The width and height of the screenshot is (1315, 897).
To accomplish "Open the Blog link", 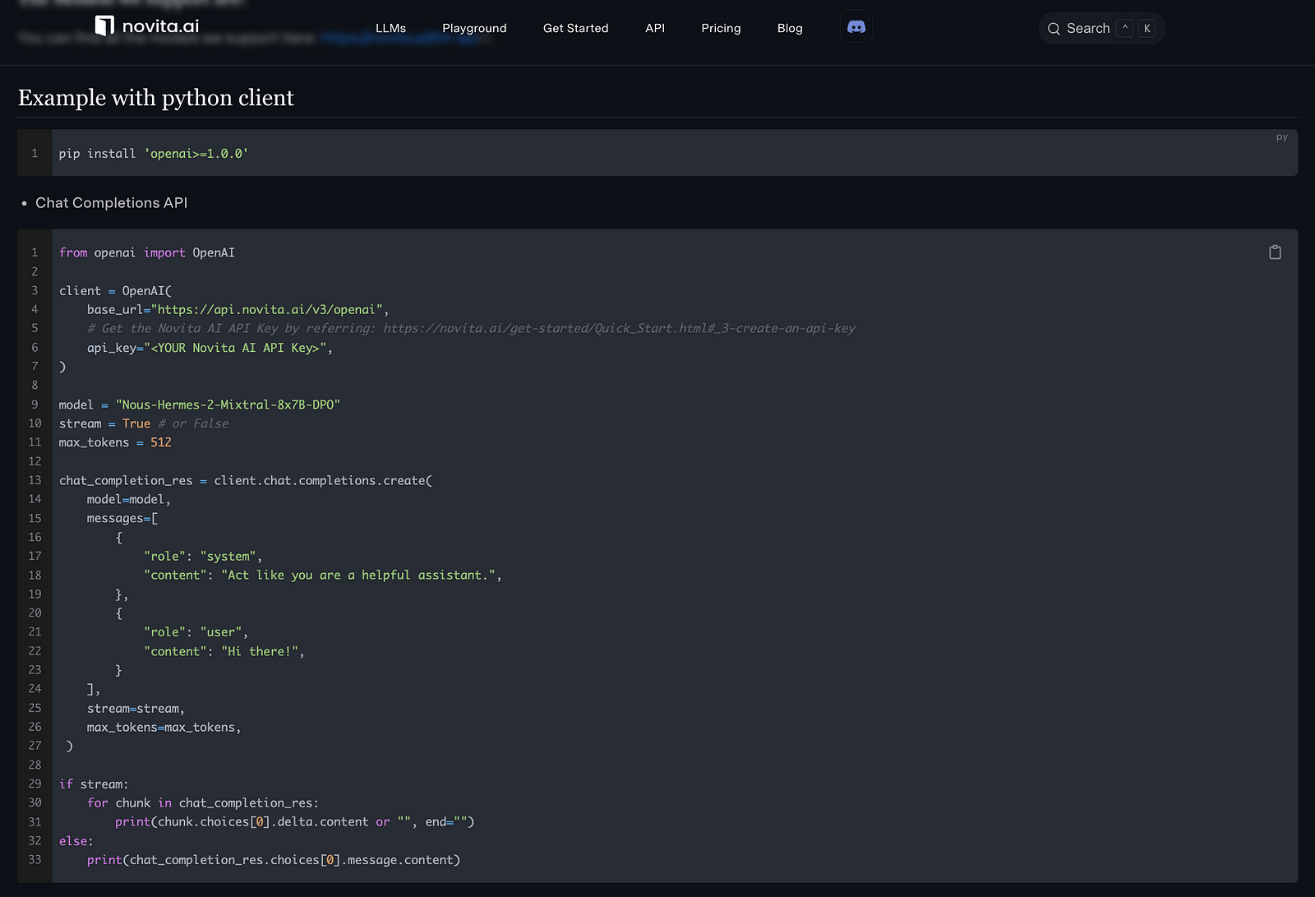I will point(790,28).
